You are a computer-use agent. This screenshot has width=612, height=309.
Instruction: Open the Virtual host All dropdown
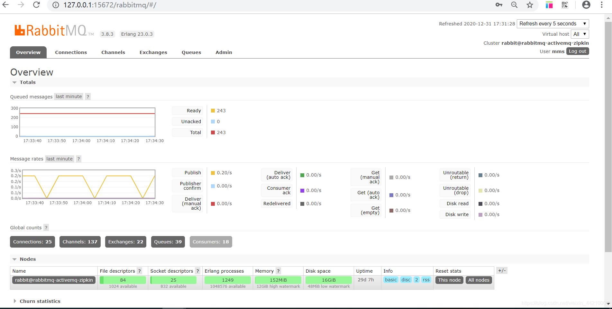pyautogui.click(x=580, y=34)
